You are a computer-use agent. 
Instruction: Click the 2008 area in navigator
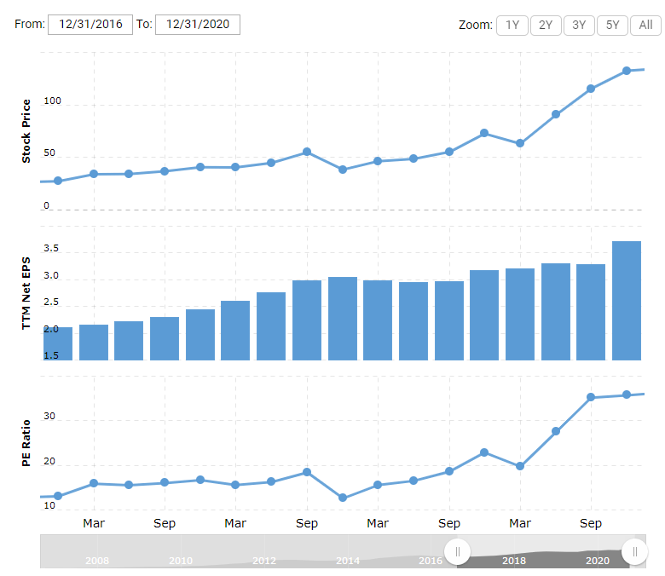pyautogui.click(x=96, y=560)
